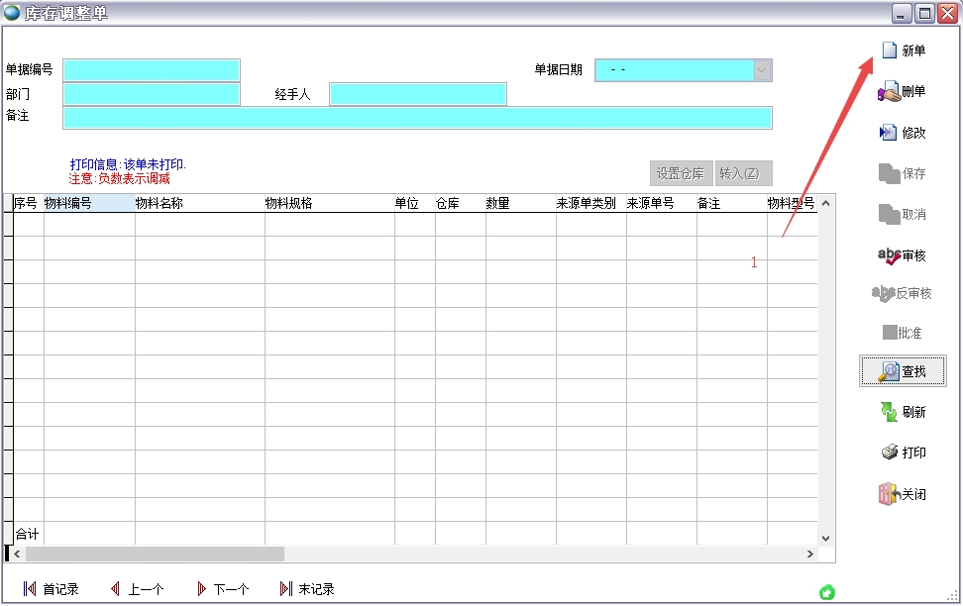
Task: Focus the 经手人 text field
Action: click(x=417, y=94)
